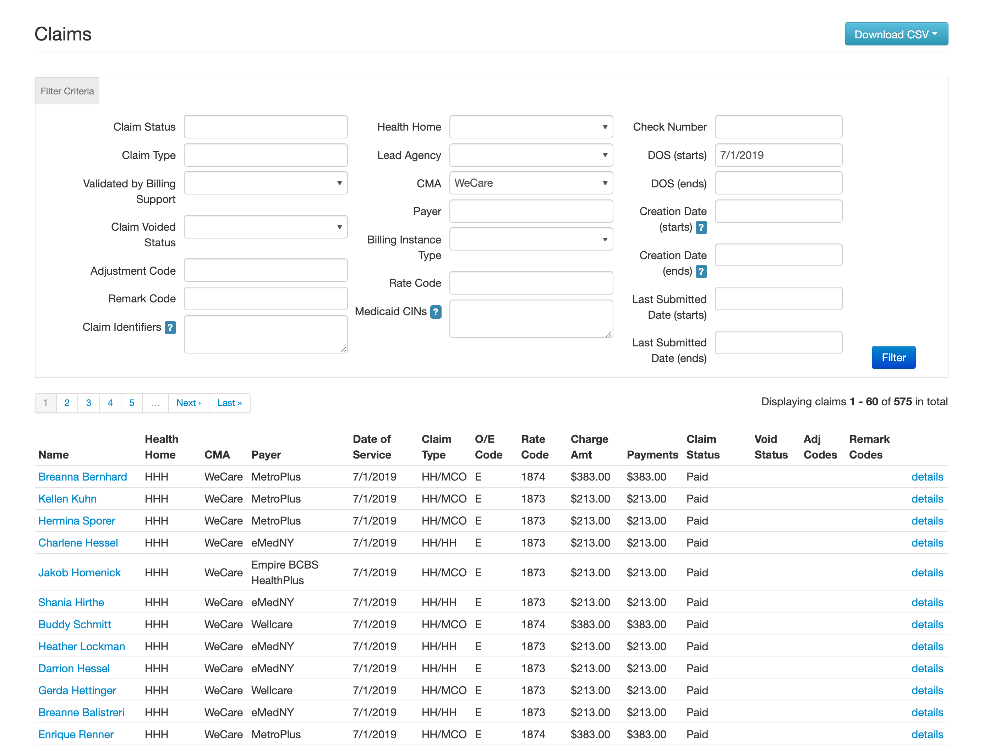Click the Creation Date (starts) help icon
The image size is (984, 746).
(701, 227)
